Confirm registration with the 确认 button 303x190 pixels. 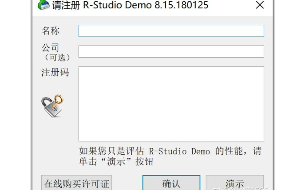point(171,183)
